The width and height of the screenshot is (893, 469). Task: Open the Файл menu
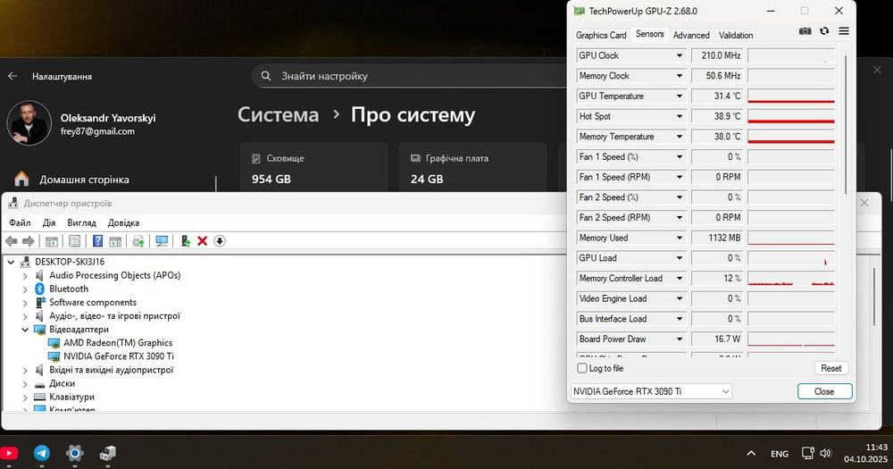(20, 222)
